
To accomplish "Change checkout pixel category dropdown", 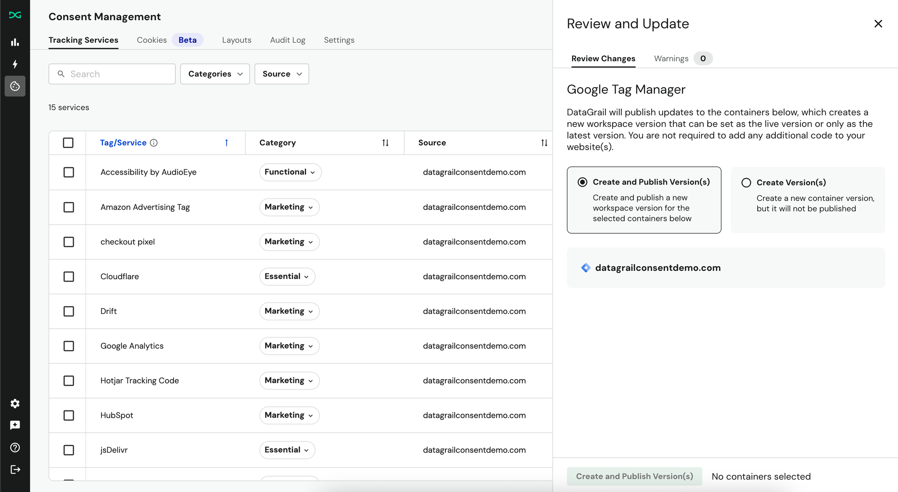I will pos(289,242).
